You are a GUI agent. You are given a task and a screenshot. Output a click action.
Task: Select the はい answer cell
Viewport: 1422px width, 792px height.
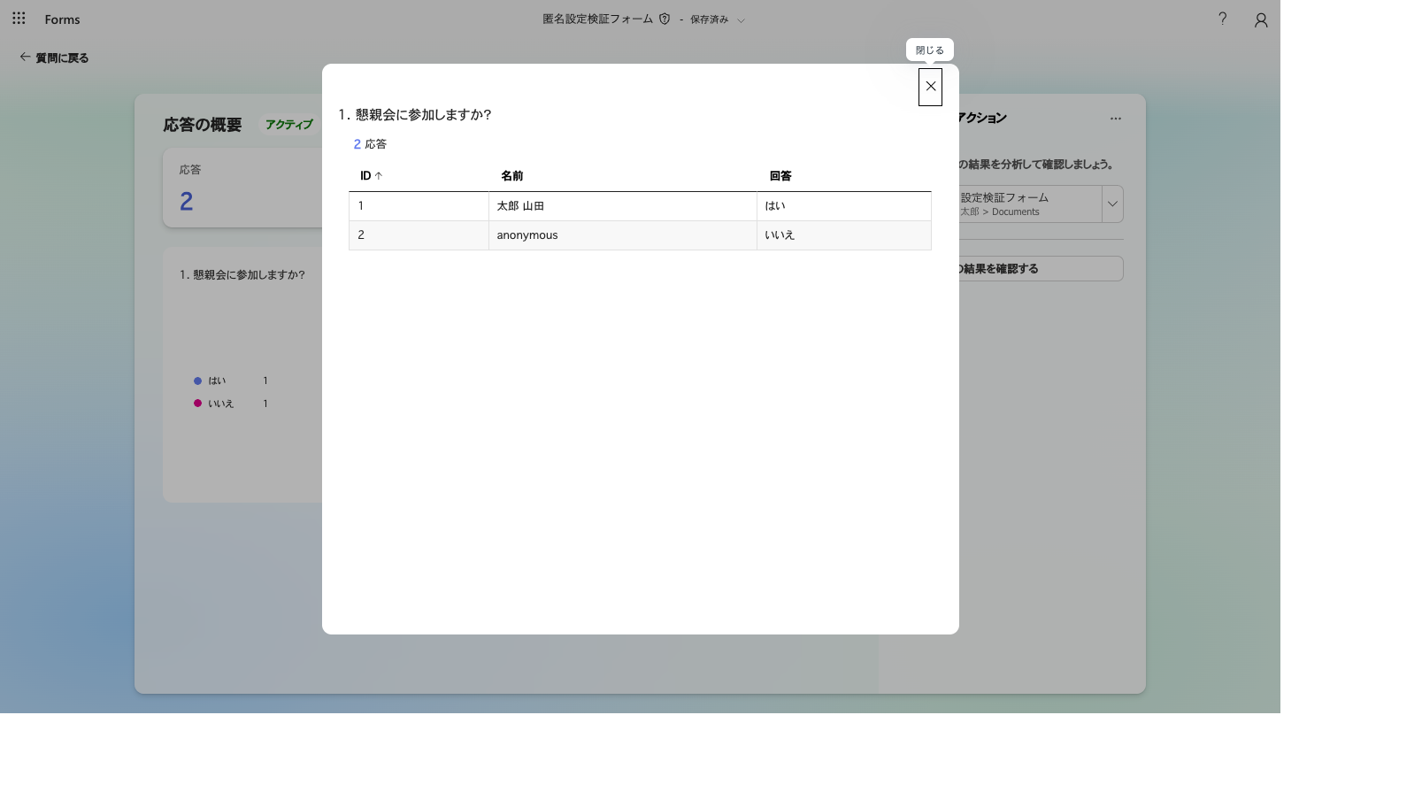[844, 206]
